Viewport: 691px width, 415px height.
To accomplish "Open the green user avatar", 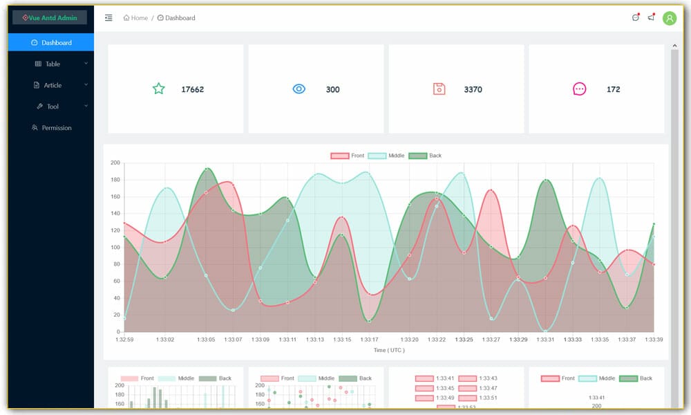I will tap(669, 17).
